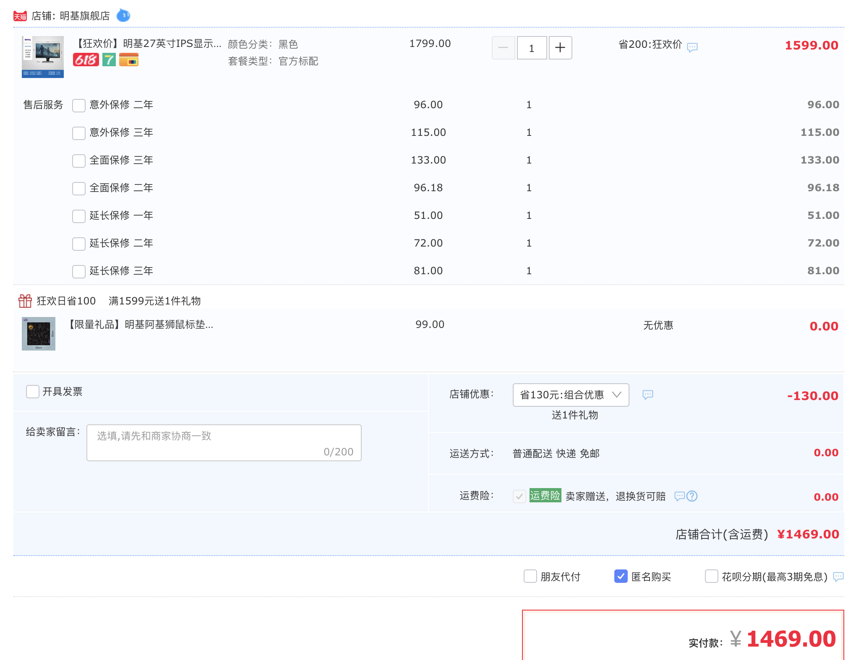Check 全面保修 三年 service option
This screenshot has width=856, height=660.
[79, 161]
